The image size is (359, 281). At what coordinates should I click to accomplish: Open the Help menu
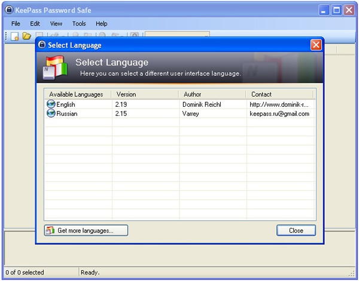click(x=102, y=23)
